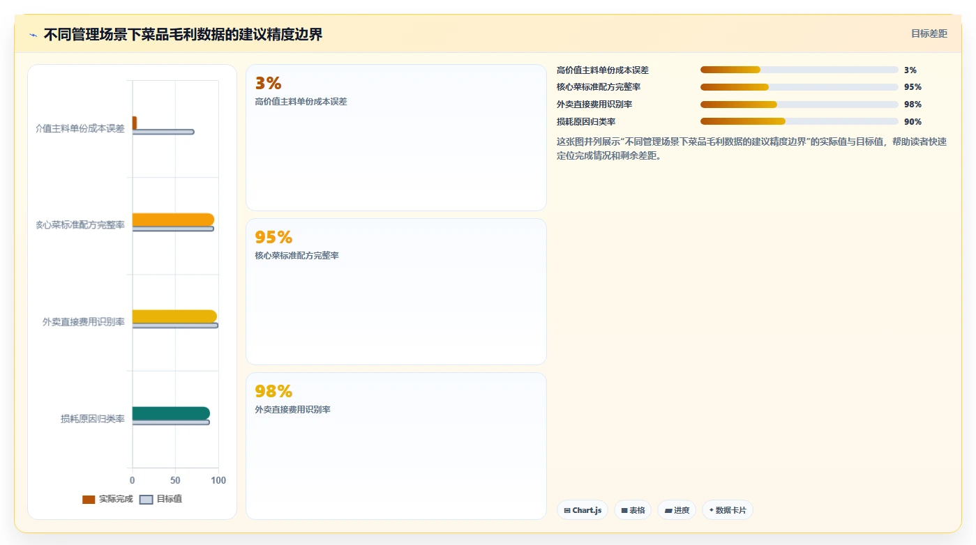Click the x-axis tick label 50
976x545 pixels.
coord(175,481)
